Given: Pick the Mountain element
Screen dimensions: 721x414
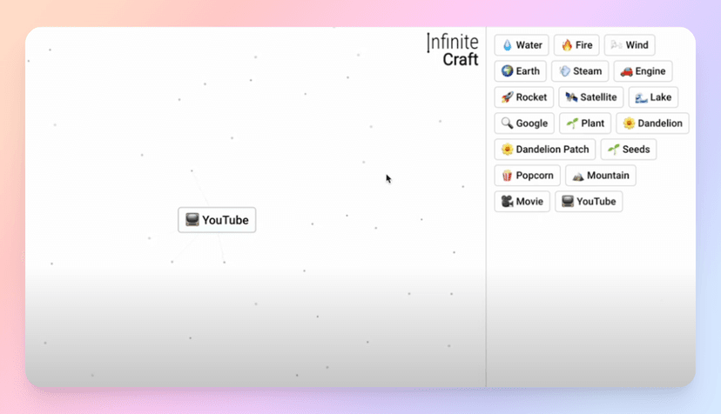Looking at the screenshot, I should (601, 176).
